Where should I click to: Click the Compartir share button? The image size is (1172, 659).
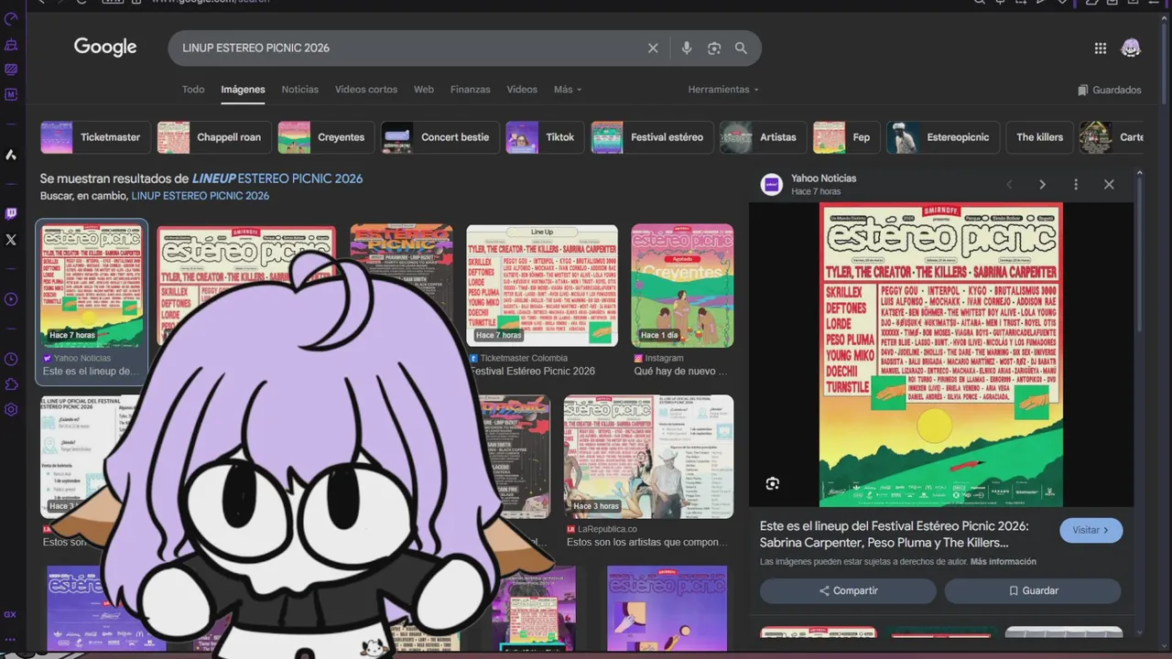[848, 591]
